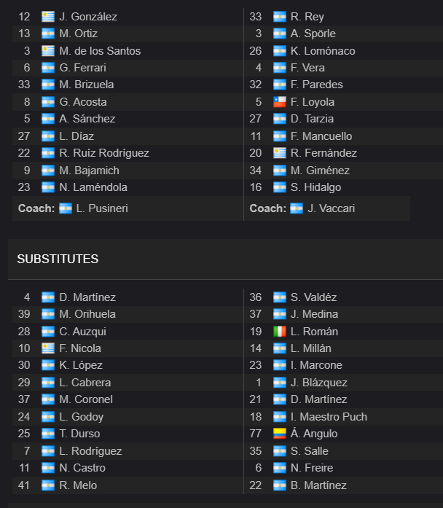Open substitute C. Auzqui's profile
The width and height of the screenshot is (443, 508).
click(x=82, y=332)
